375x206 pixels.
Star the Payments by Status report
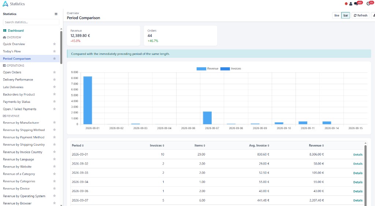coord(54,102)
